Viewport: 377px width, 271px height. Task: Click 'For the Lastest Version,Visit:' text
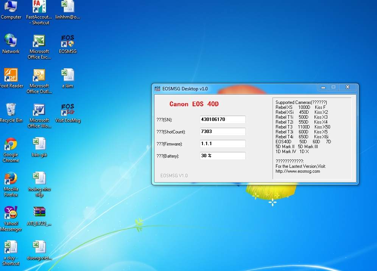(x=301, y=166)
